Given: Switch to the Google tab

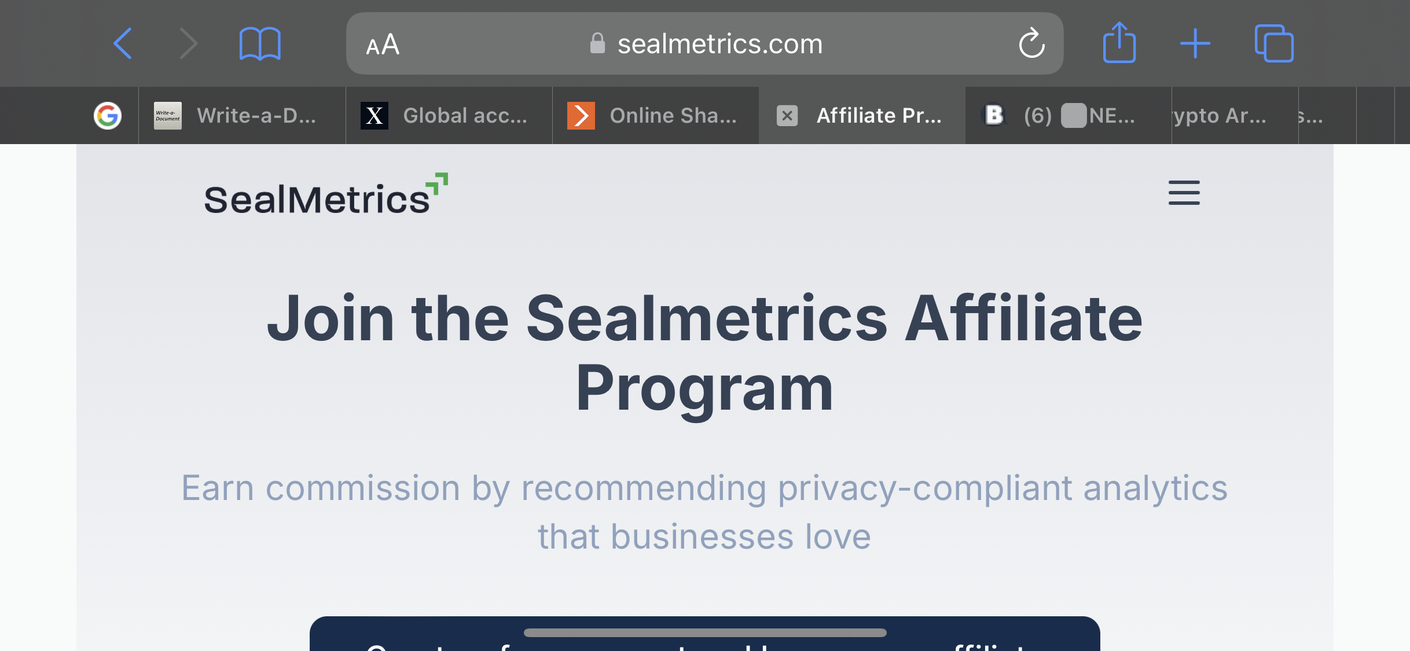Looking at the screenshot, I should [108, 116].
